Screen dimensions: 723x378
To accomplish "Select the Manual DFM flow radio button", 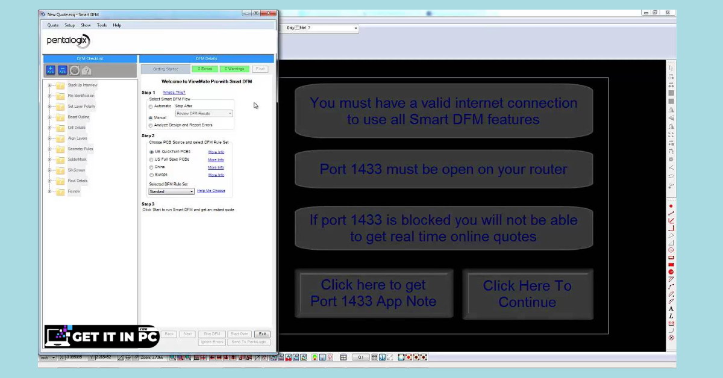I will click(x=151, y=118).
